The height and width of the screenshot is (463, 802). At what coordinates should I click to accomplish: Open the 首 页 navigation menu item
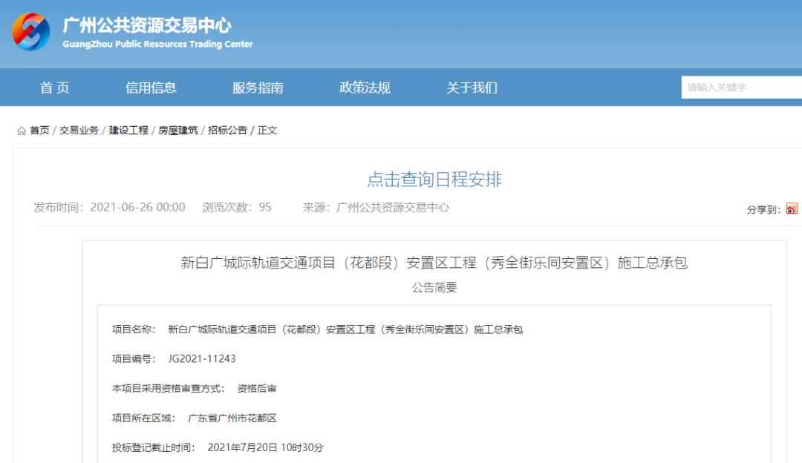[x=55, y=88]
